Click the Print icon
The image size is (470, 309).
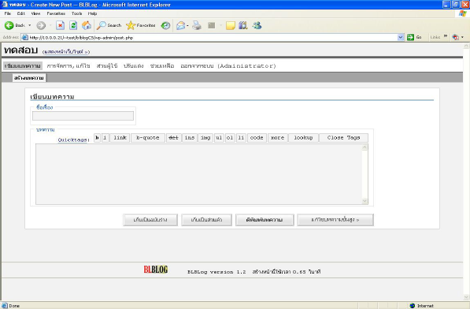click(197, 25)
